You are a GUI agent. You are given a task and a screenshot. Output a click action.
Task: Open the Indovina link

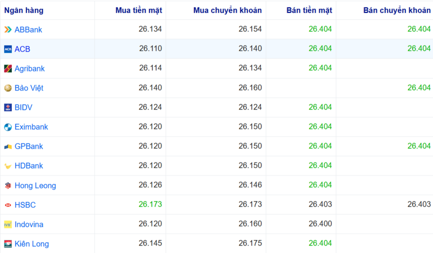coord(29,224)
